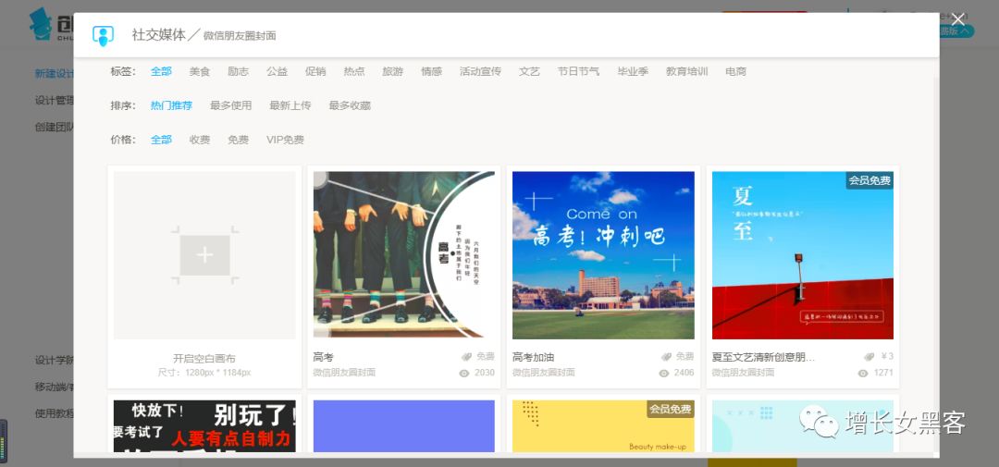This screenshot has width=999, height=467.
Task: Click the social media category icon
Action: [104, 36]
